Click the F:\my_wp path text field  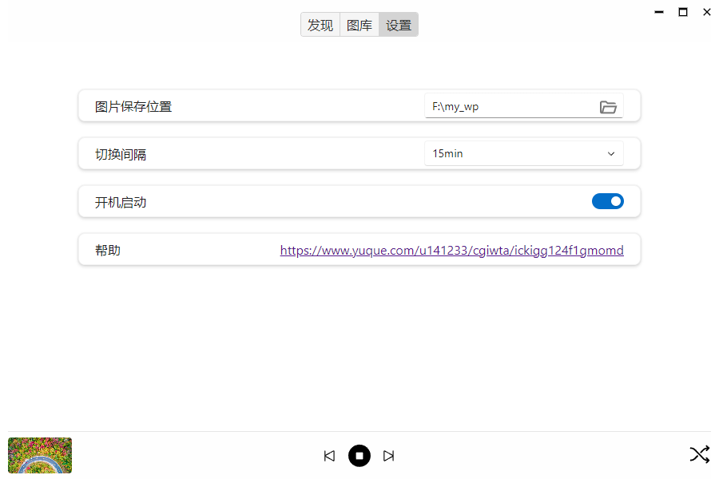(x=507, y=107)
